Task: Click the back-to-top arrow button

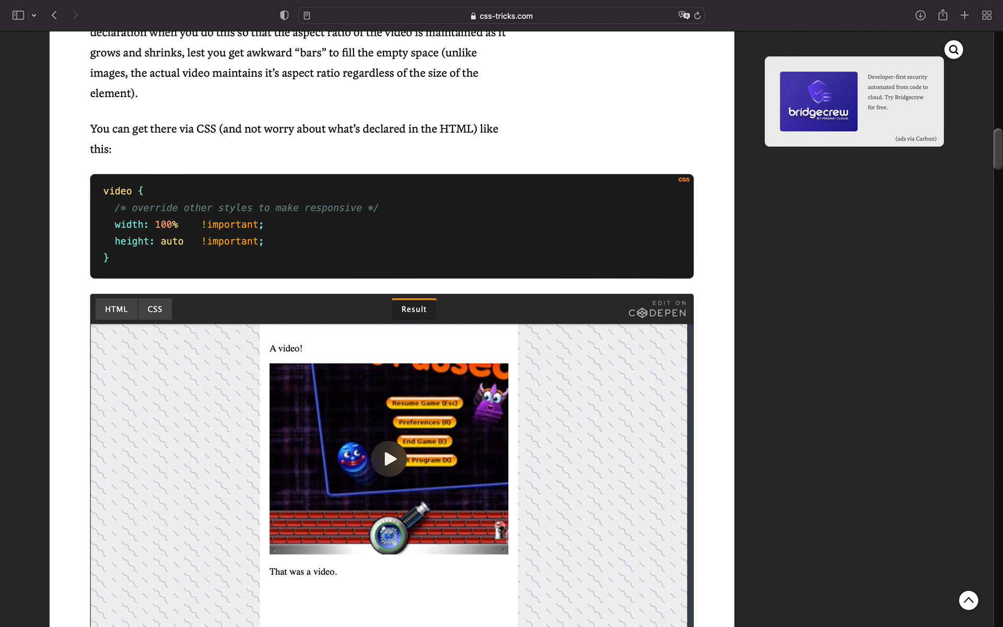Action: (969, 600)
